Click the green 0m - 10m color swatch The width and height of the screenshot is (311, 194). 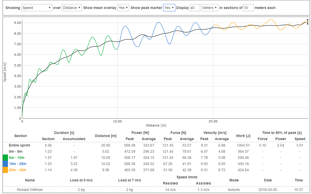(5, 158)
